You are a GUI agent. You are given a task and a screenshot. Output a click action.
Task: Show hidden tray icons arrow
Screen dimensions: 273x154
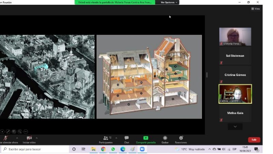[x=210, y=149]
